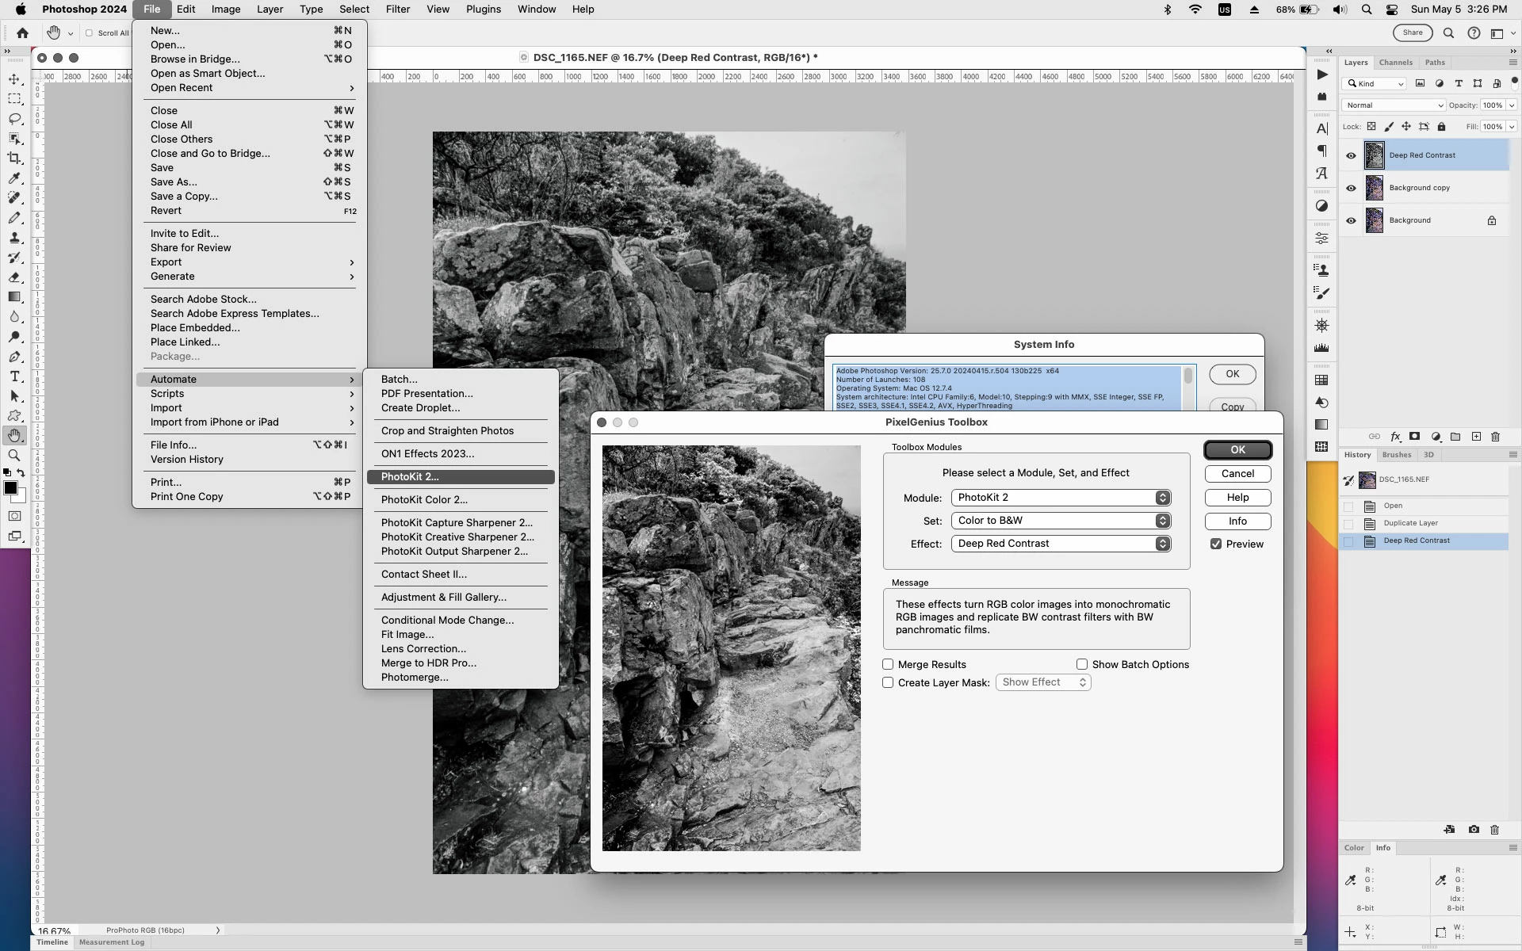Click the Home icon in options bar
This screenshot has height=951, width=1522.
tap(22, 33)
